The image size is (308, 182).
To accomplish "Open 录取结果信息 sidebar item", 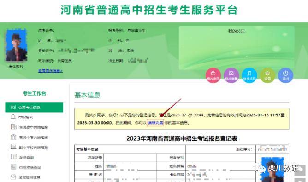I will point(25,177).
